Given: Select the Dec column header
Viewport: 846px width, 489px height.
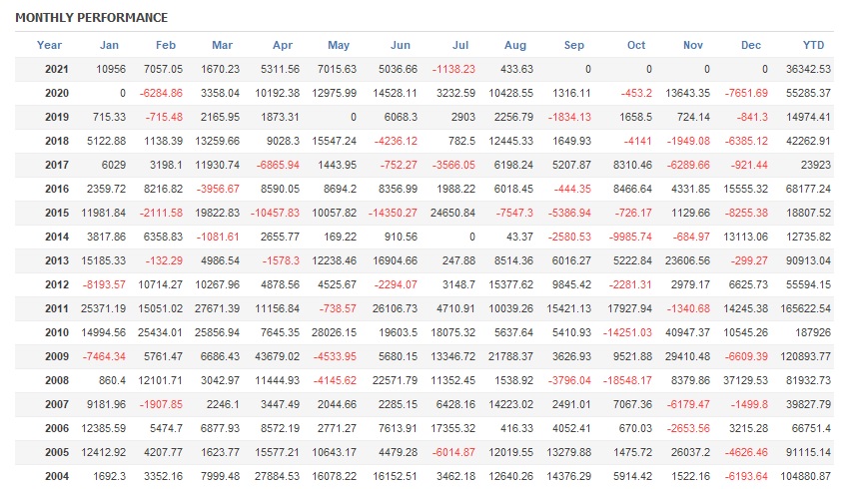Looking at the screenshot, I should [751, 45].
